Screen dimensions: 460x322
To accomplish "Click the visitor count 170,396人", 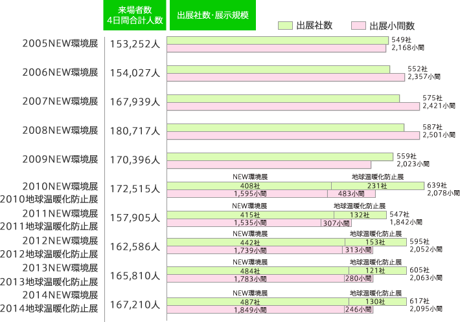I will click(135, 160).
